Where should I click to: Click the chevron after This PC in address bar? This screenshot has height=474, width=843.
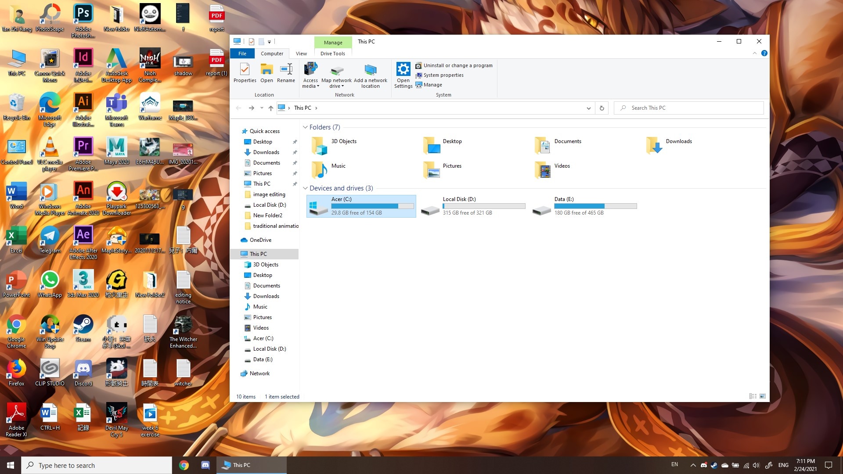[x=316, y=108]
